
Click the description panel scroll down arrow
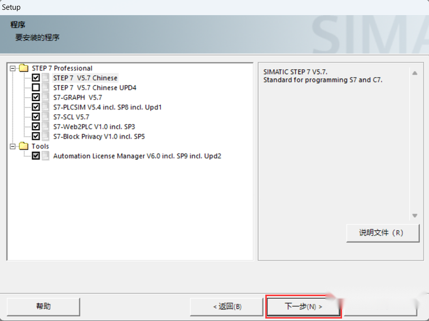pos(415,216)
